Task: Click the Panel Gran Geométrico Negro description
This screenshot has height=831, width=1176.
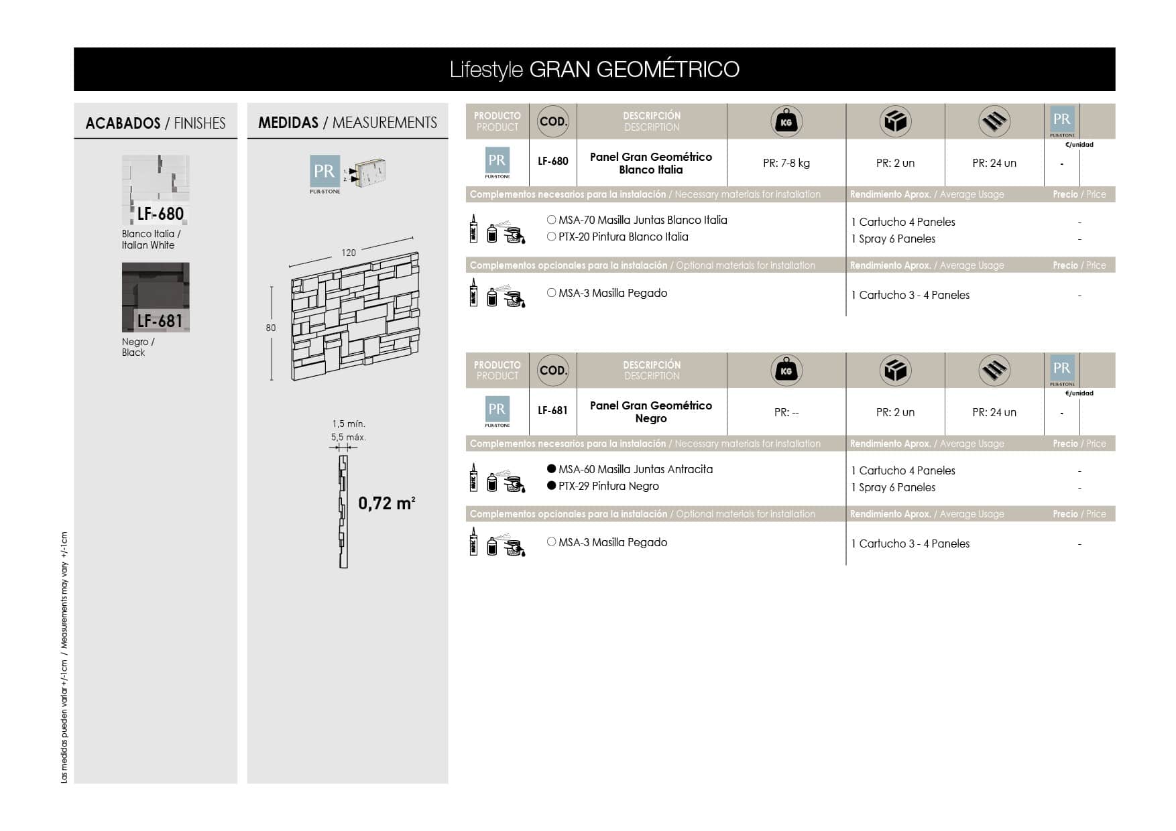Action: (651, 411)
